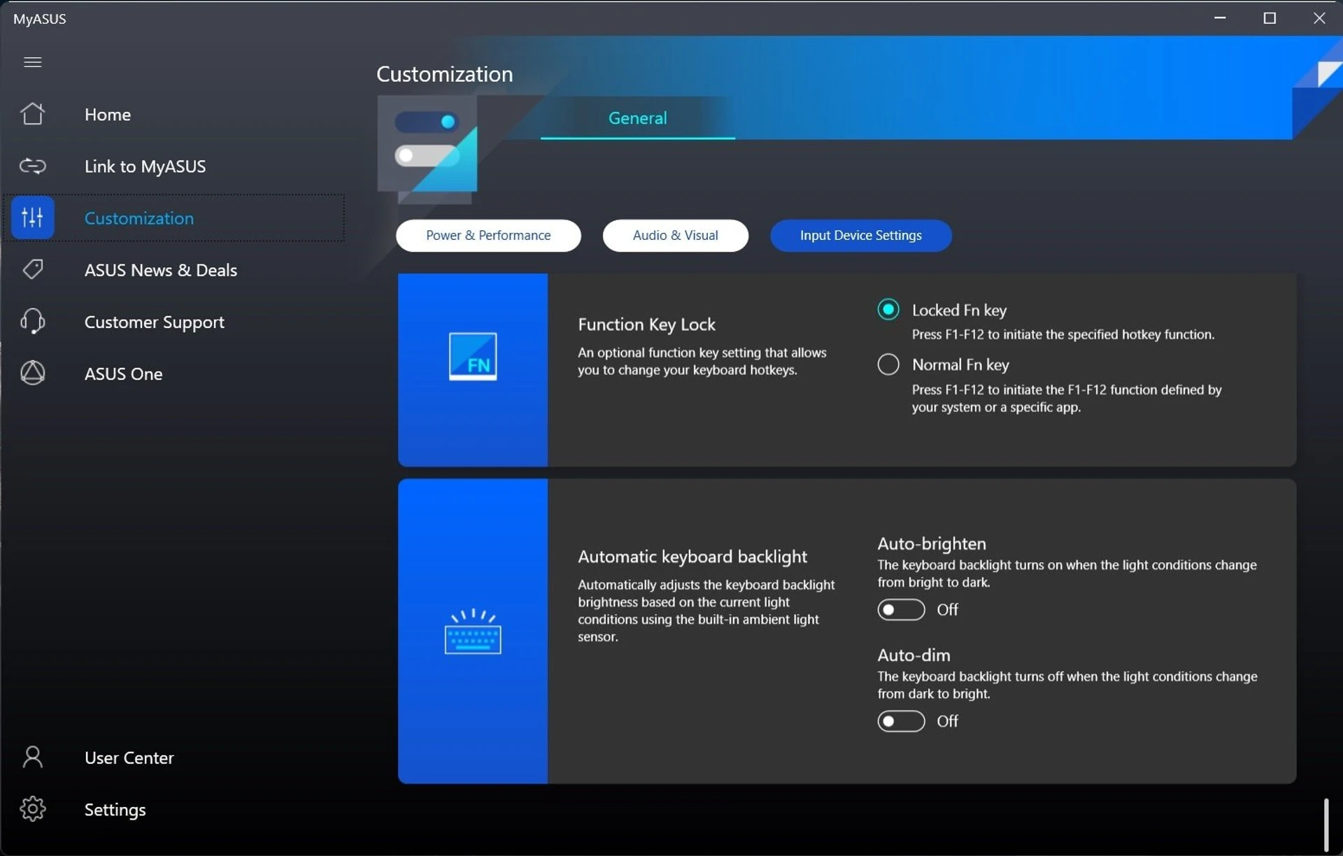Image resolution: width=1343 pixels, height=856 pixels.
Task: Toggle the Auto-dim switch
Action: (901, 721)
